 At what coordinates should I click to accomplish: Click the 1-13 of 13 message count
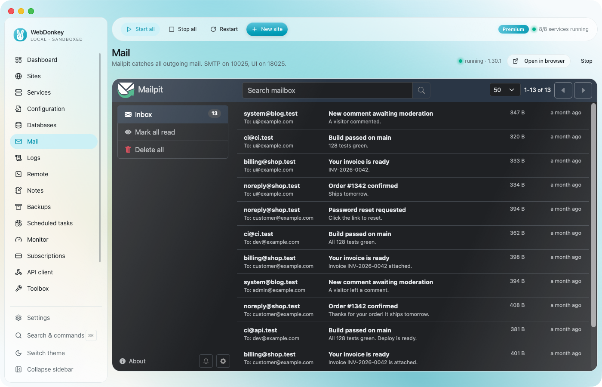(537, 90)
